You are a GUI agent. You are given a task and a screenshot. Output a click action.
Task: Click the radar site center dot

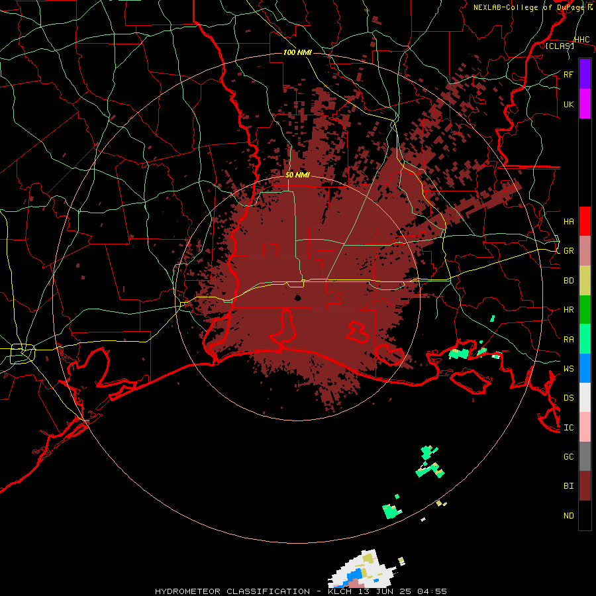[297, 297]
